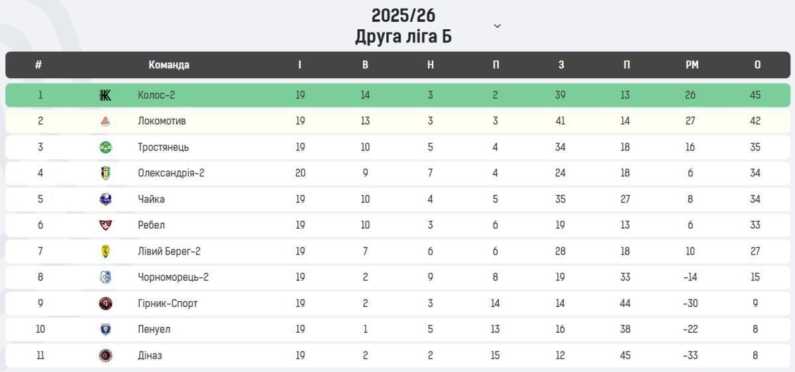Open the Локомотив team name link
This screenshot has width=795, height=372.
coord(162,121)
